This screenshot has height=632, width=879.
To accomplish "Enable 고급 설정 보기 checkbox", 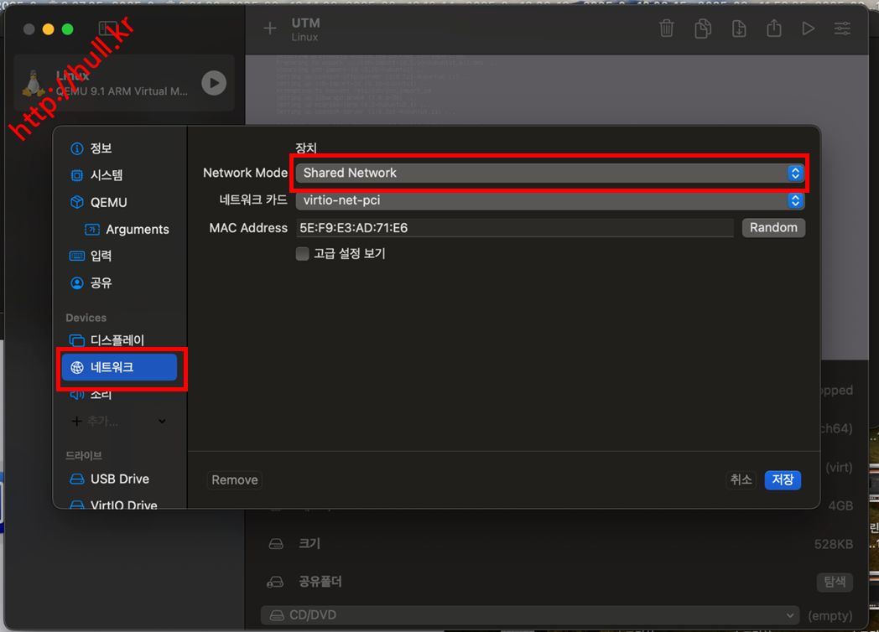I will coord(302,254).
